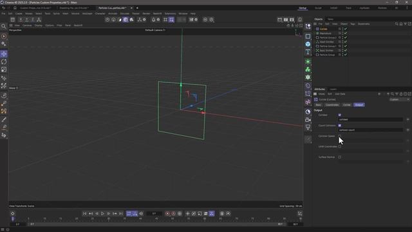Toggle visibility dots for Particle Group object
The width and height of the screenshot is (412, 232).
coord(342,55)
